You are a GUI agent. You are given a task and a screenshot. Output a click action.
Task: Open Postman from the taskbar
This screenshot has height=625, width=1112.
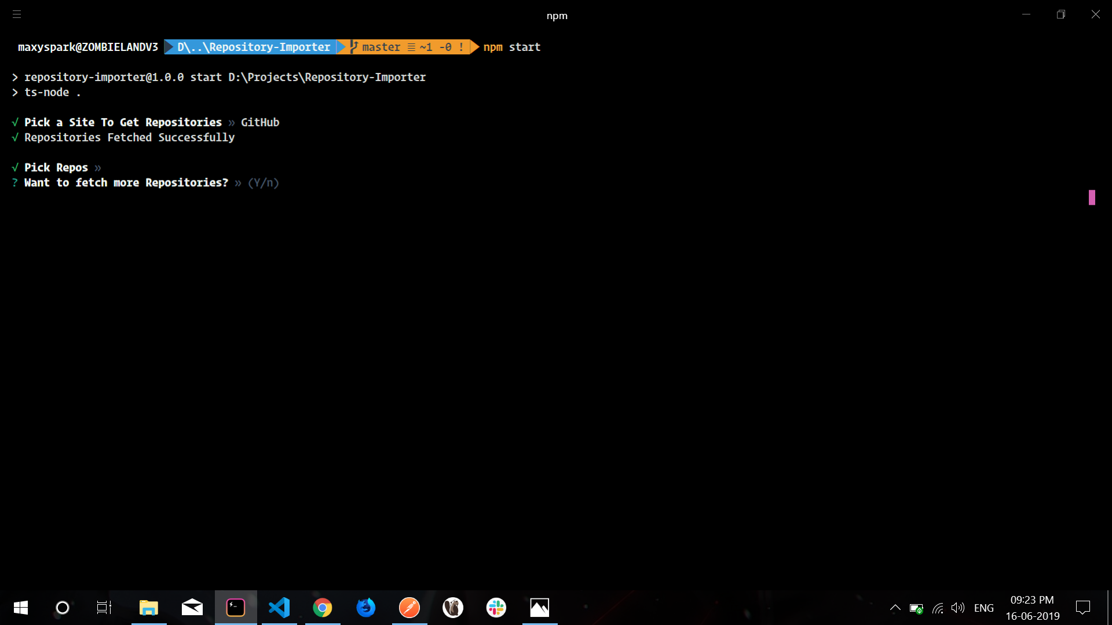[409, 608]
